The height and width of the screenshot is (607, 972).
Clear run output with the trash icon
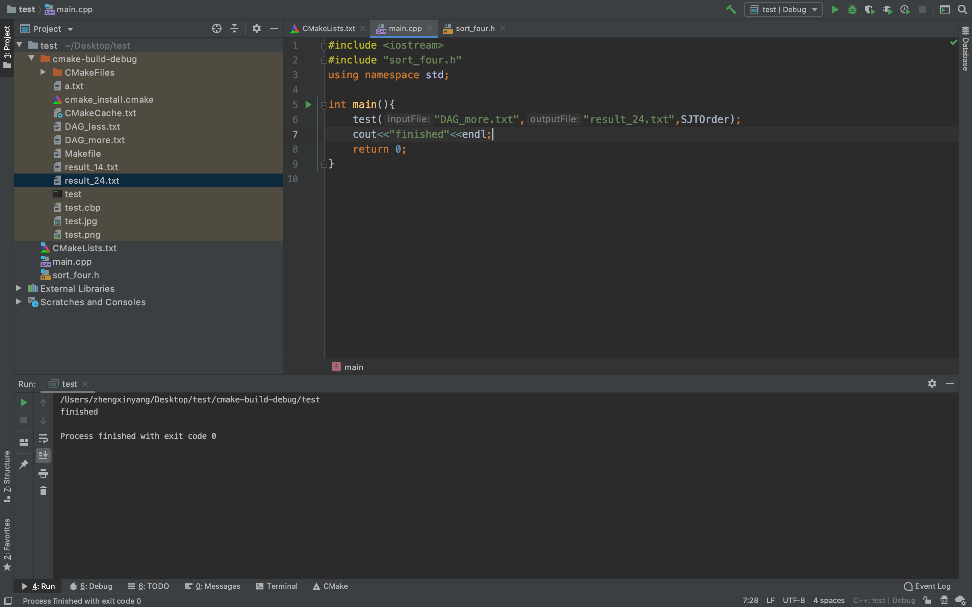tap(43, 491)
